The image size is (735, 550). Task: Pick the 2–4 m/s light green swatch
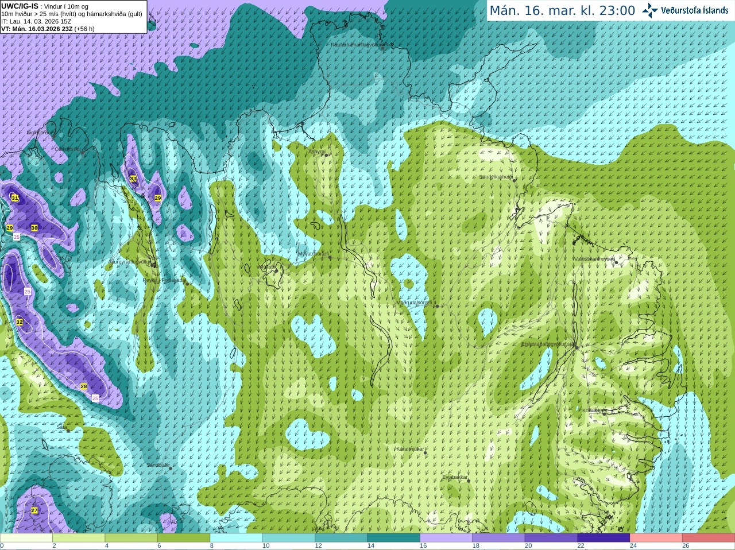79,538
